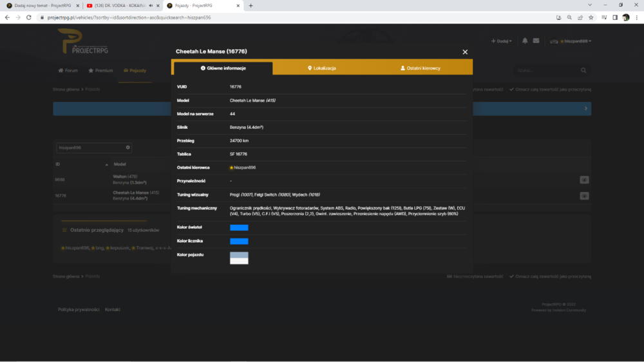
Task: Toggle view eye icon for Cheetah row
Action: pos(584,196)
